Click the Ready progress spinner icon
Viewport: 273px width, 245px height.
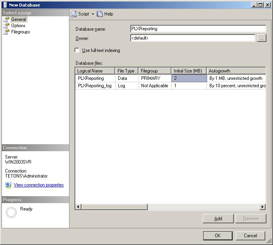(11, 212)
